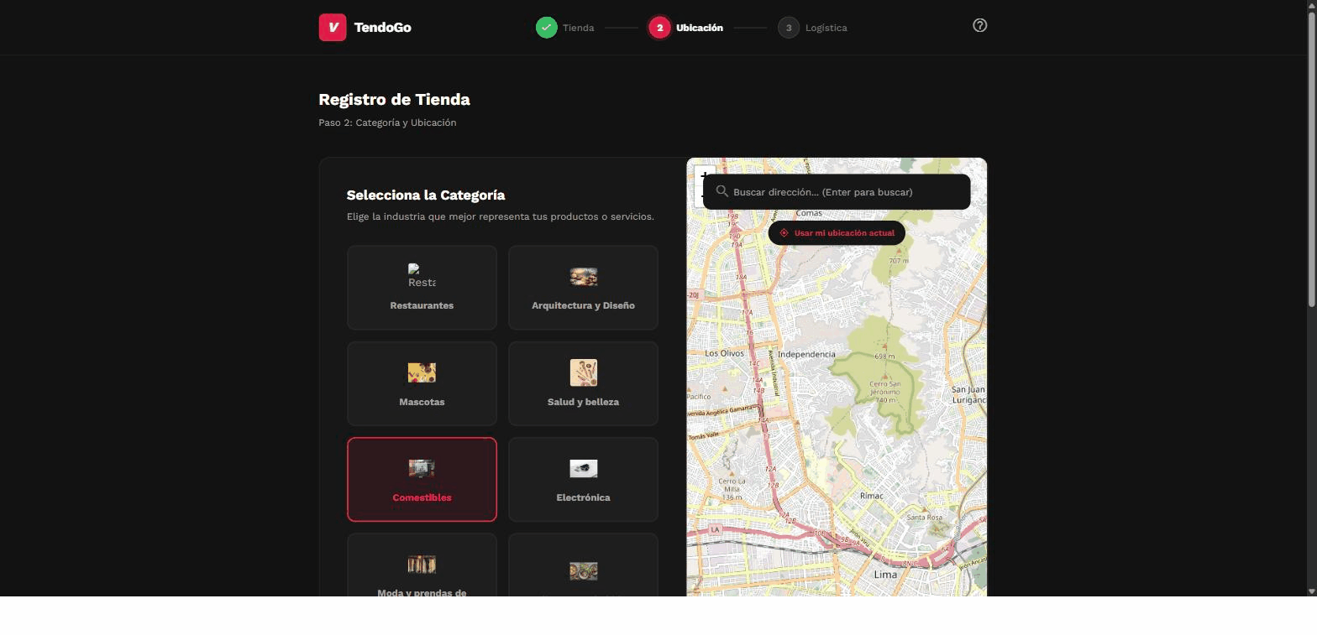Click 'Usar mi ubicación actual' button
This screenshot has height=635, width=1317.
pos(837,233)
